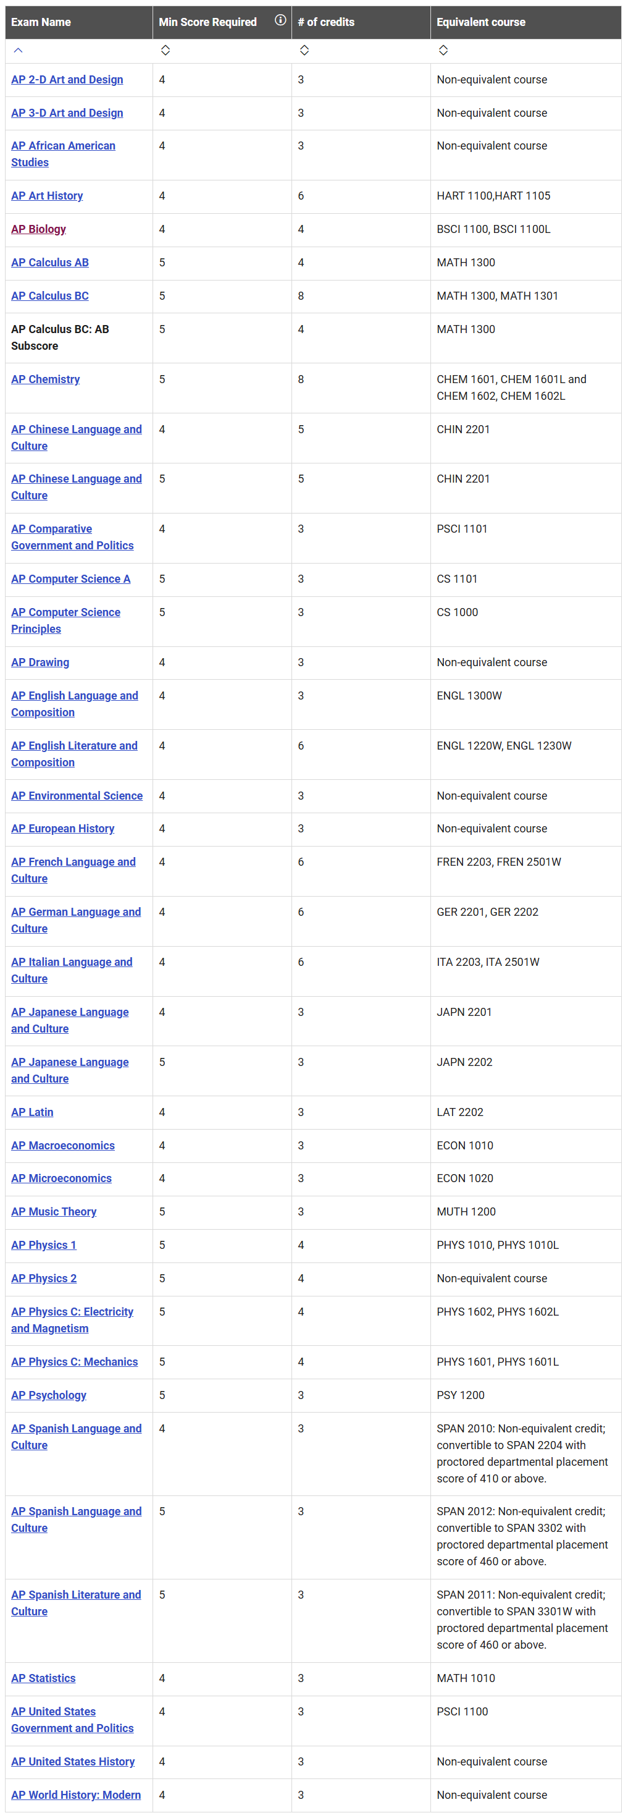Viewport: 628px width, 1818px height.
Task: Open the AP Macroeconomics link
Action: tap(63, 1146)
